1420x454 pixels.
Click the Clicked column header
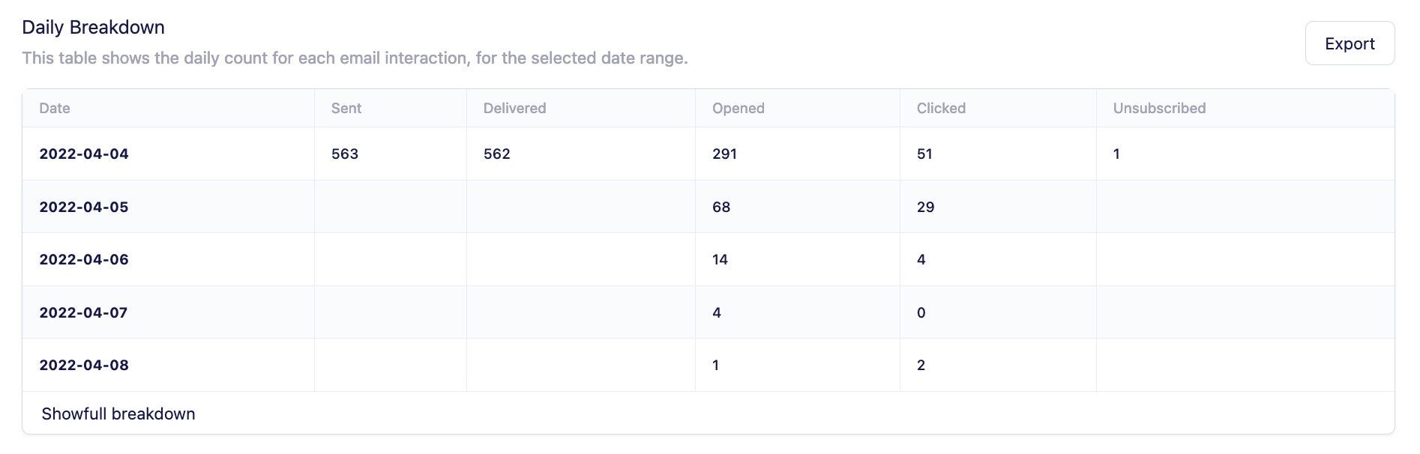point(941,108)
